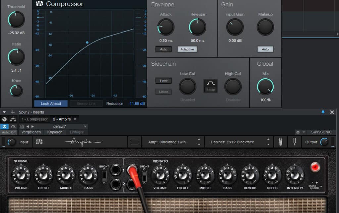Toggle Ampire plugin power/bypass button

tap(4, 126)
